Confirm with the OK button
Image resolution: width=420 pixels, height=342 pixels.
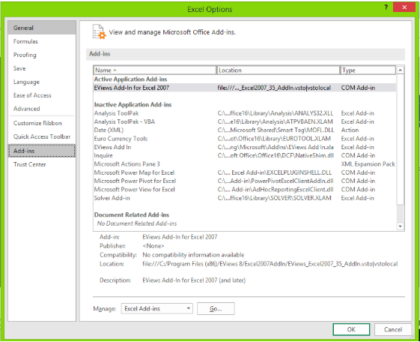351,329
